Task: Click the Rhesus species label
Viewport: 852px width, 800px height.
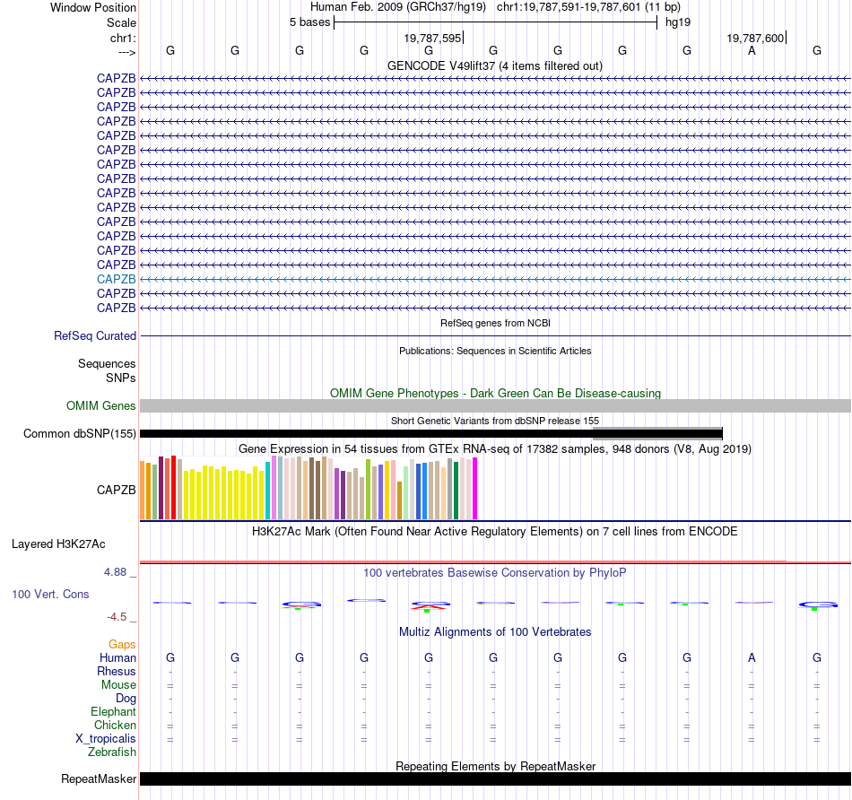Action: click(x=117, y=671)
